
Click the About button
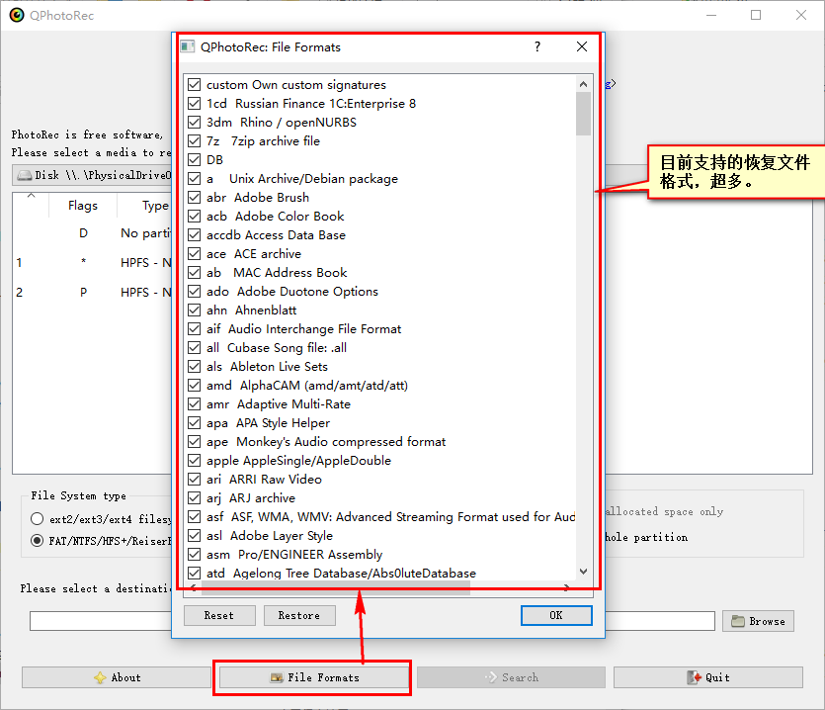pos(117,677)
